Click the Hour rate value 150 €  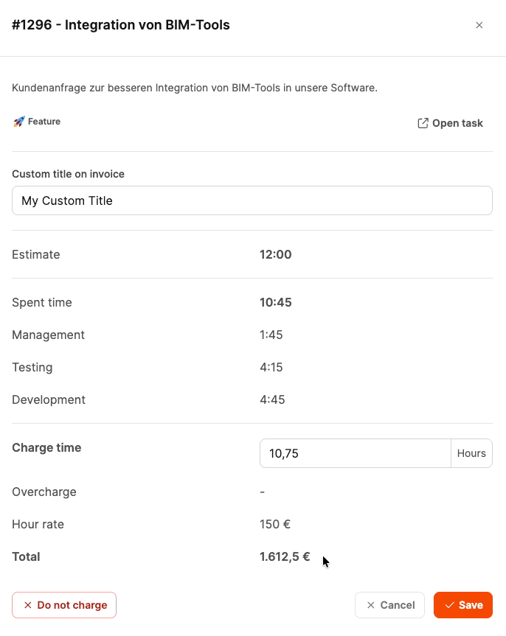pos(275,524)
